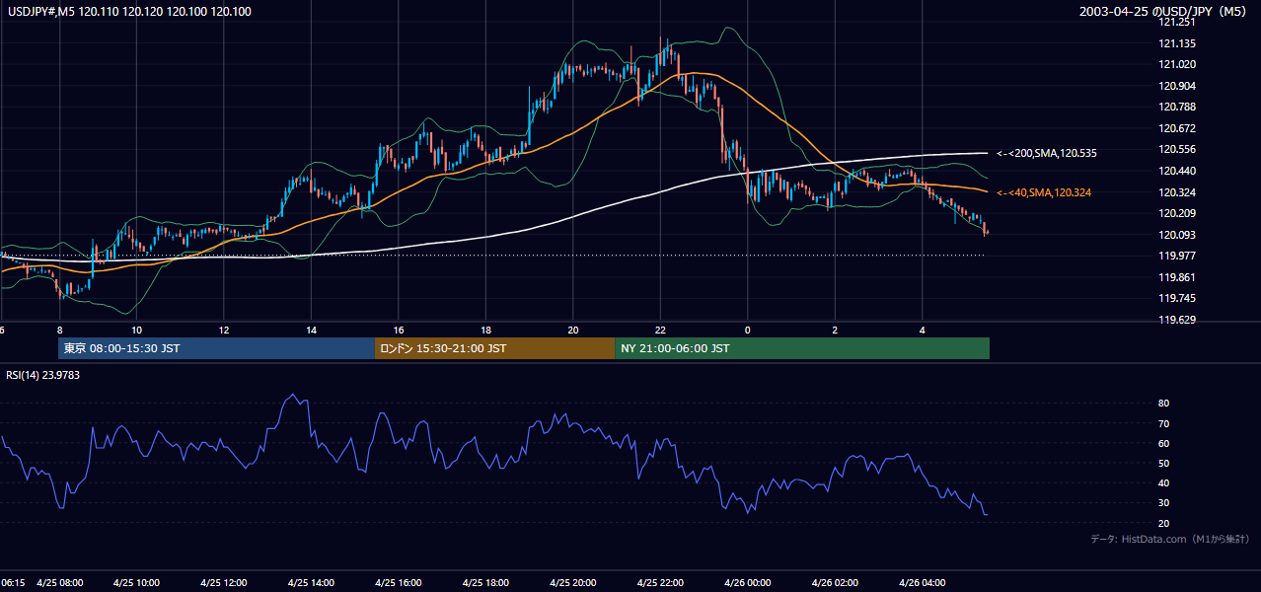Viewport: 1261px width, 592px height.
Task: Click the 200 SMA 120.535 label
Action: [x=1047, y=153]
